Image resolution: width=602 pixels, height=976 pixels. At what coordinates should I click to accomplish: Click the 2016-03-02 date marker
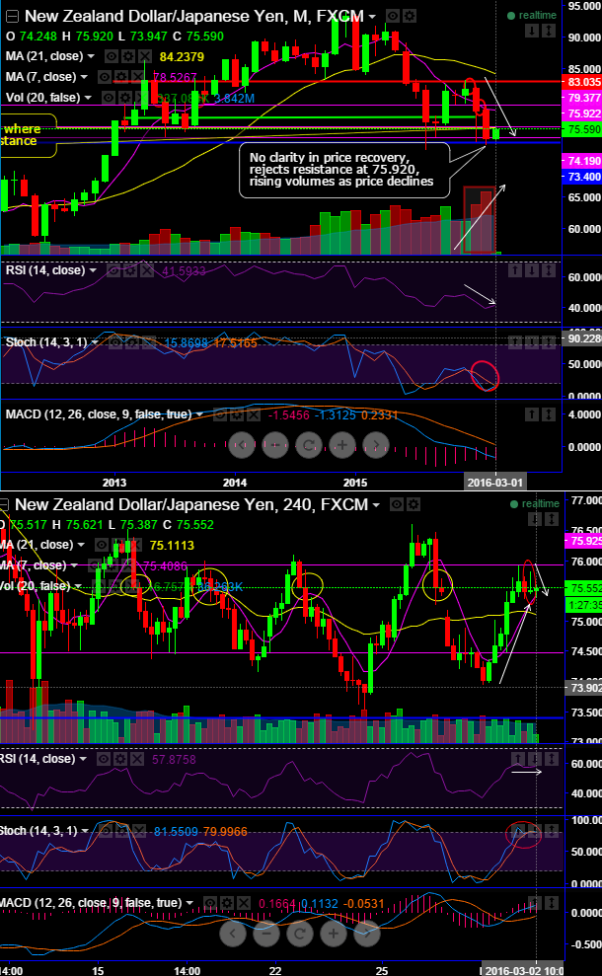pos(523,970)
